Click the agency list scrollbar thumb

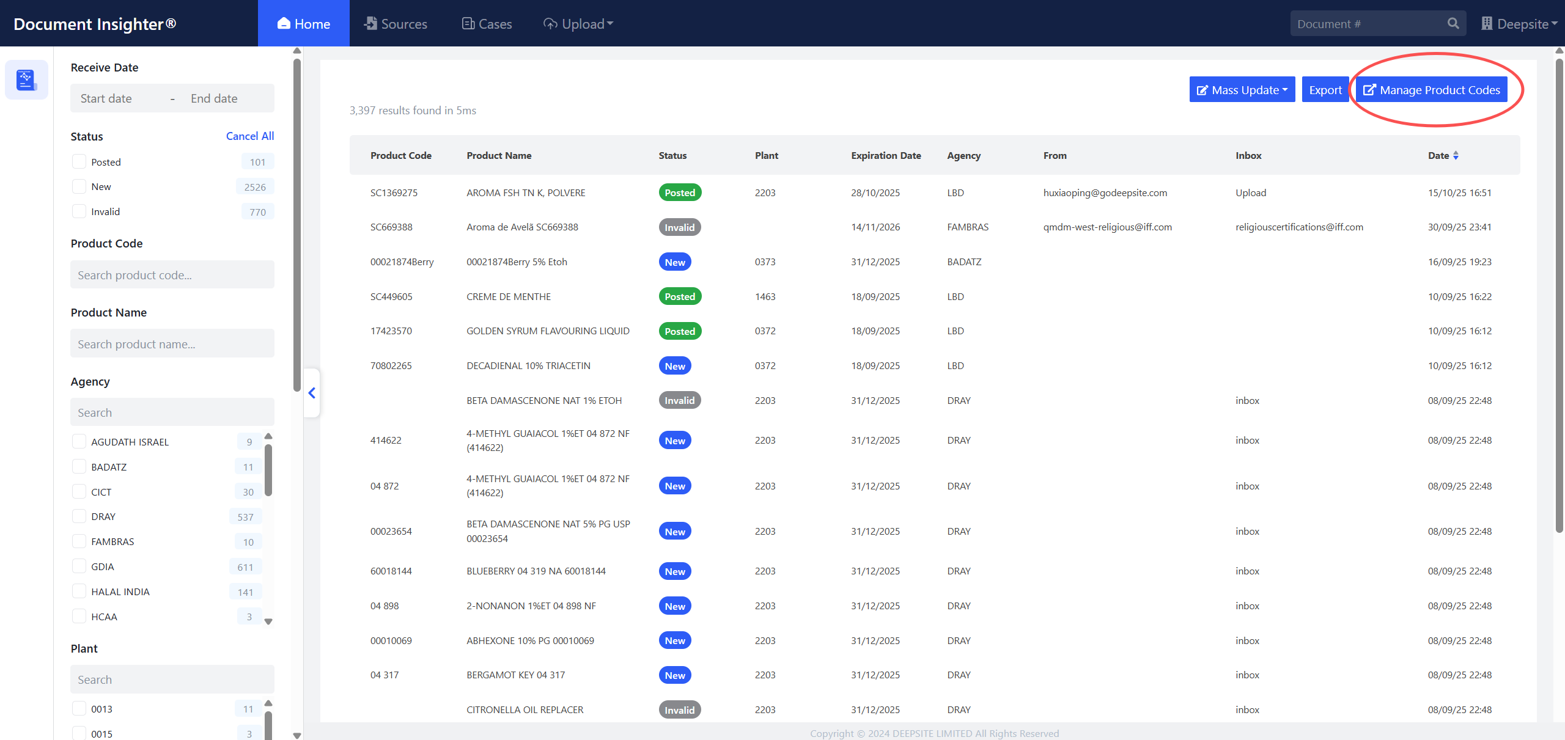268,471
